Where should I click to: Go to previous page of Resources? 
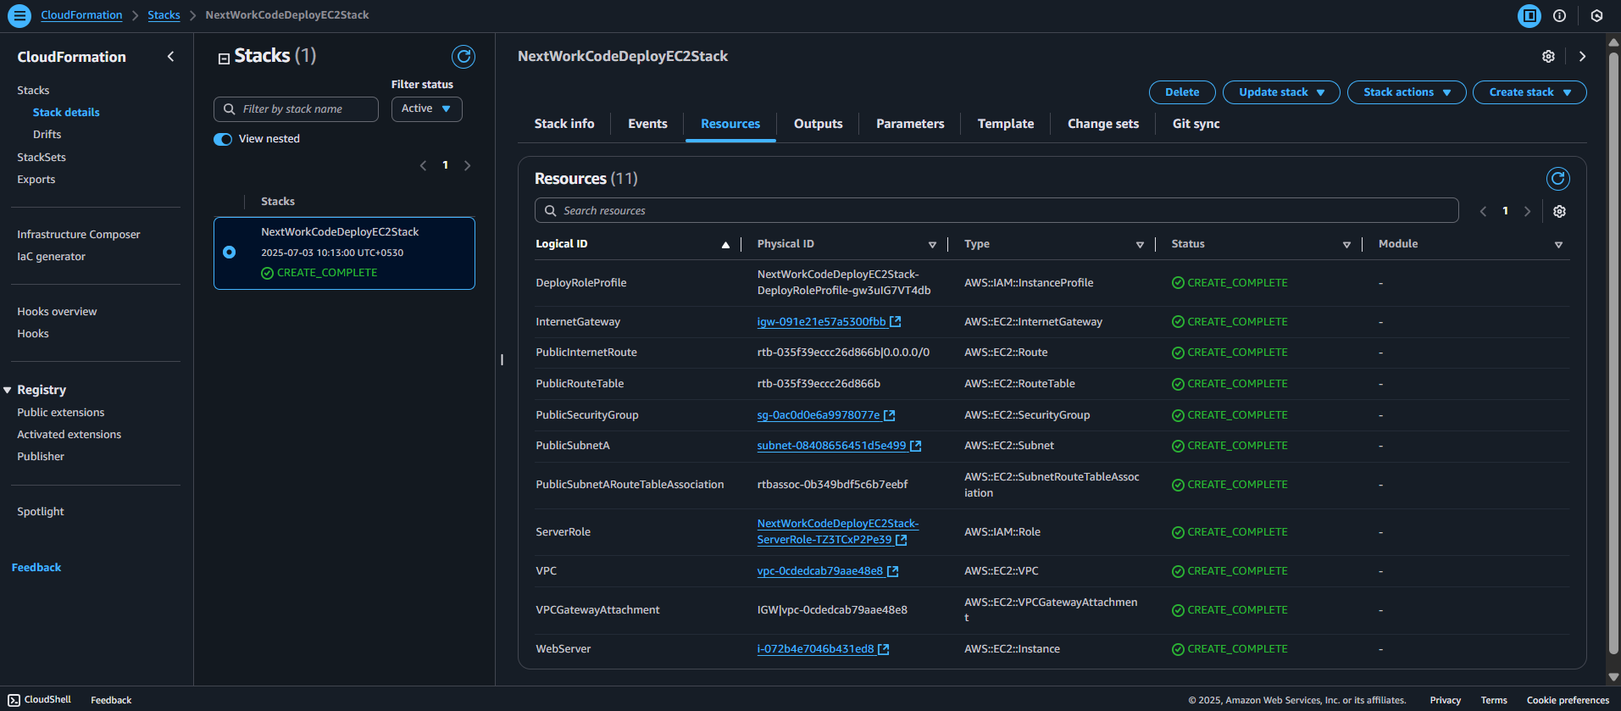(1483, 212)
